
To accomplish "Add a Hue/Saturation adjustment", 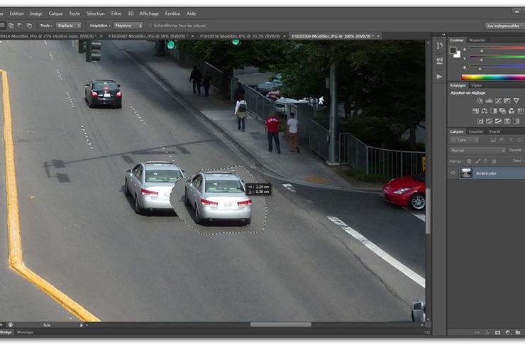I will (x=475, y=111).
